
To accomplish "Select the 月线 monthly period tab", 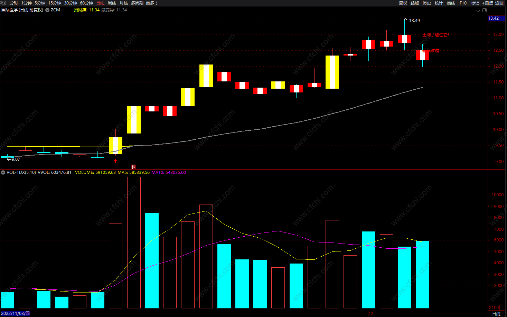I will (x=124, y=3).
